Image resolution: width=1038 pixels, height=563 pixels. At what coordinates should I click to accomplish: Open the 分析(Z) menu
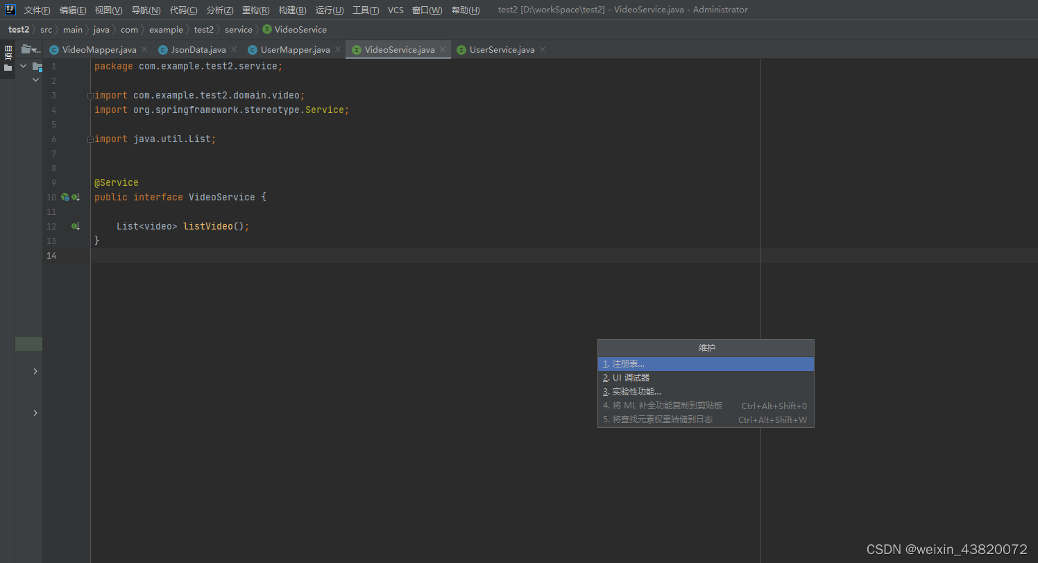click(x=220, y=10)
